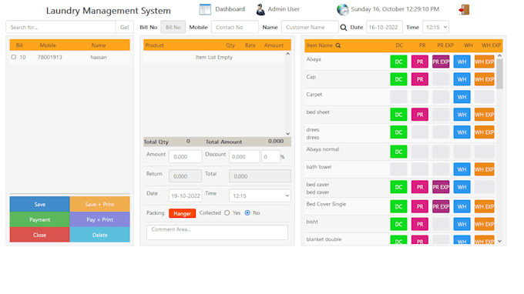Click the customer search magnifier icon

[344, 28]
